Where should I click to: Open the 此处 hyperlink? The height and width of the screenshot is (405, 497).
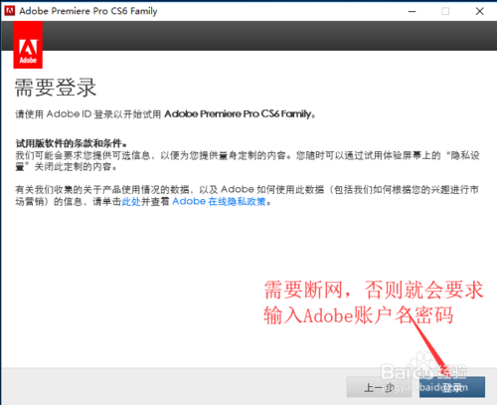[131, 201]
